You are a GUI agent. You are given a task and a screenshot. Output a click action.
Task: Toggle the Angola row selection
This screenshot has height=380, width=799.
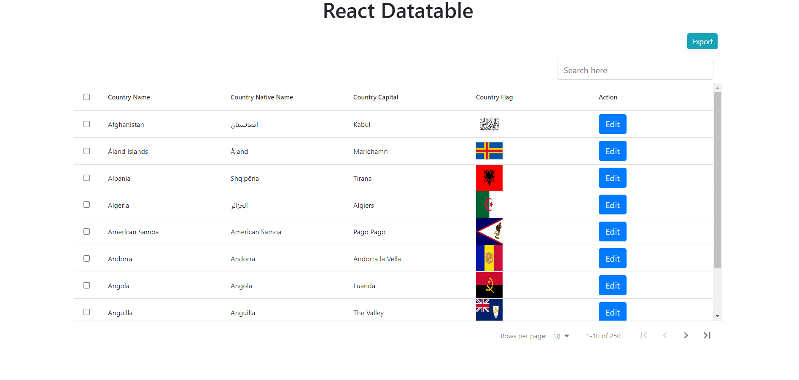(86, 285)
